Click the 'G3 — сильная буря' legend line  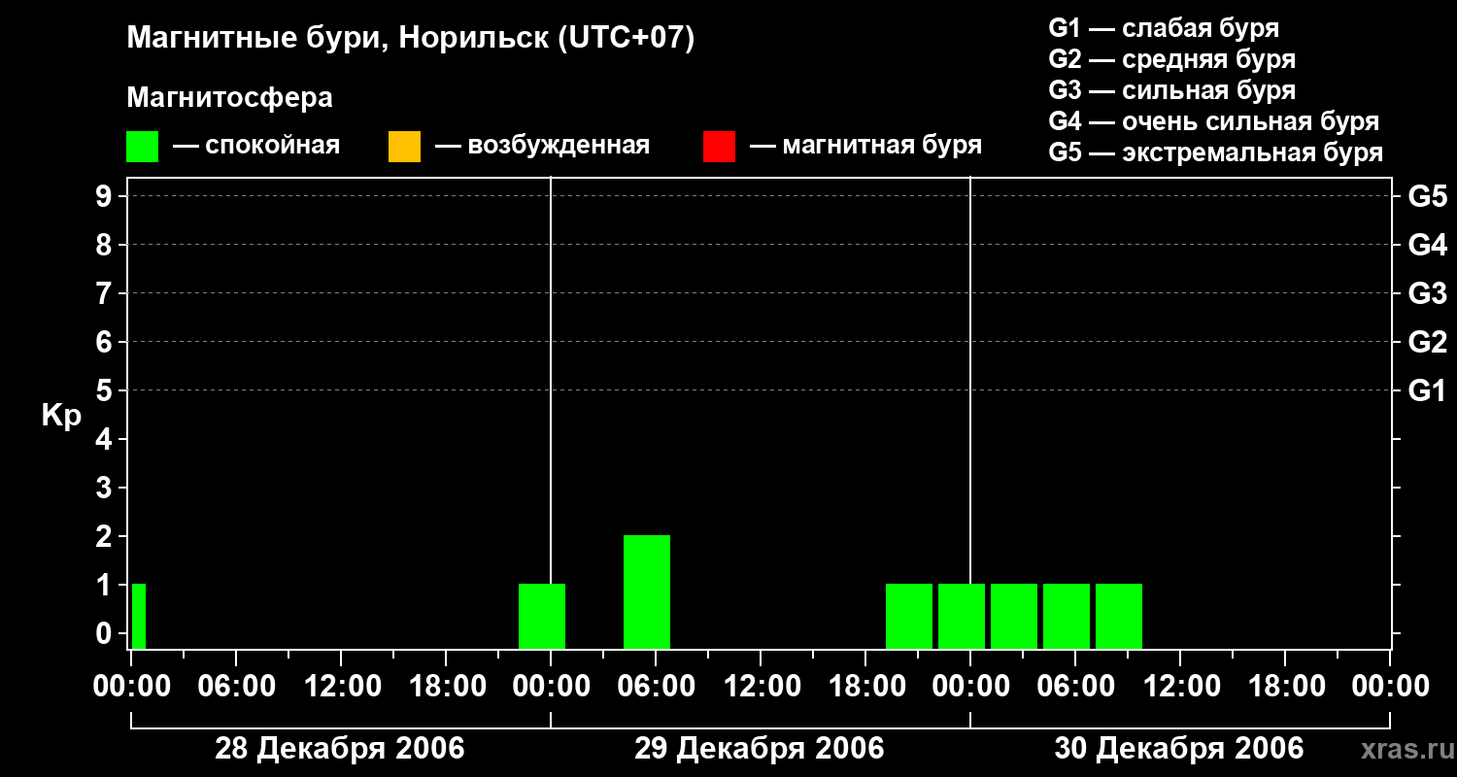point(1172,90)
